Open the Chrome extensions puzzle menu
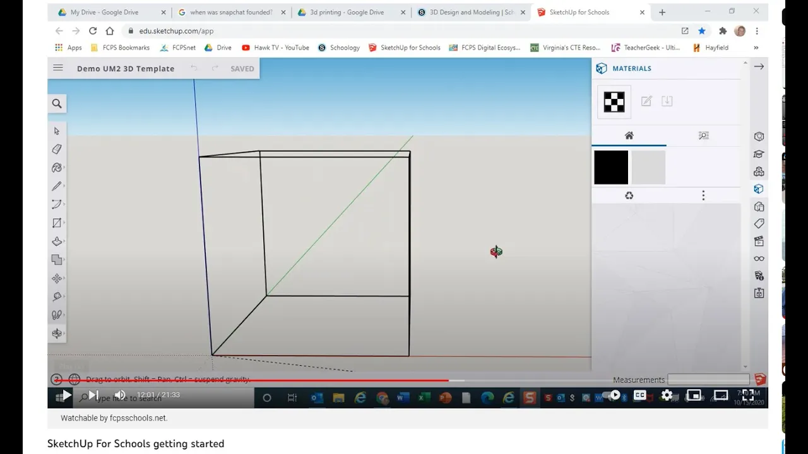The width and height of the screenshot is (808, 454). click(x=723, y=31)
